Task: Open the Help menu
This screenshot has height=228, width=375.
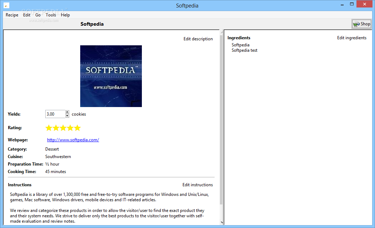Action: [65, 15]
